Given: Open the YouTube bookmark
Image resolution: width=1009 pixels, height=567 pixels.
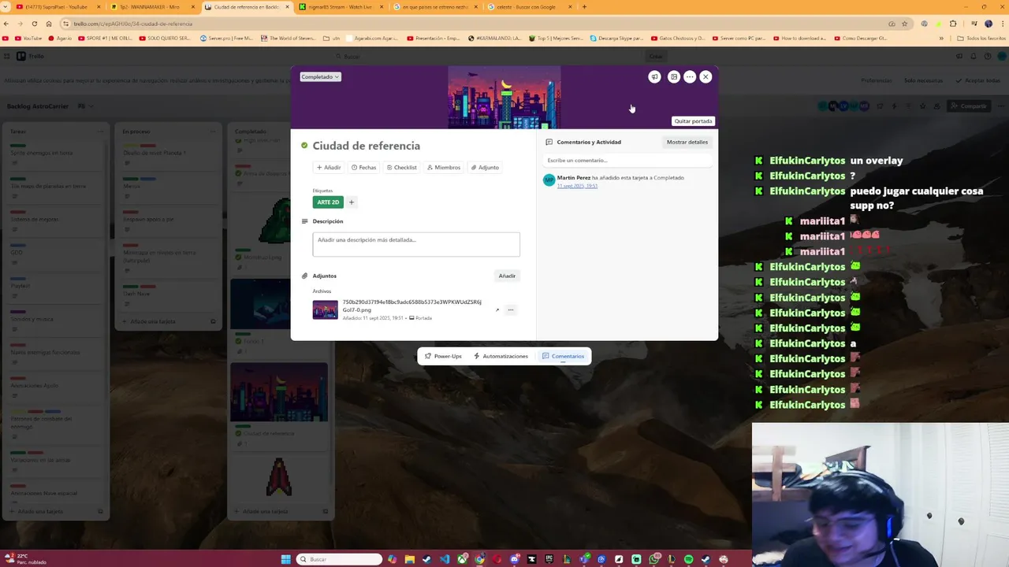Looking at the screenshot, I should 28,38.
